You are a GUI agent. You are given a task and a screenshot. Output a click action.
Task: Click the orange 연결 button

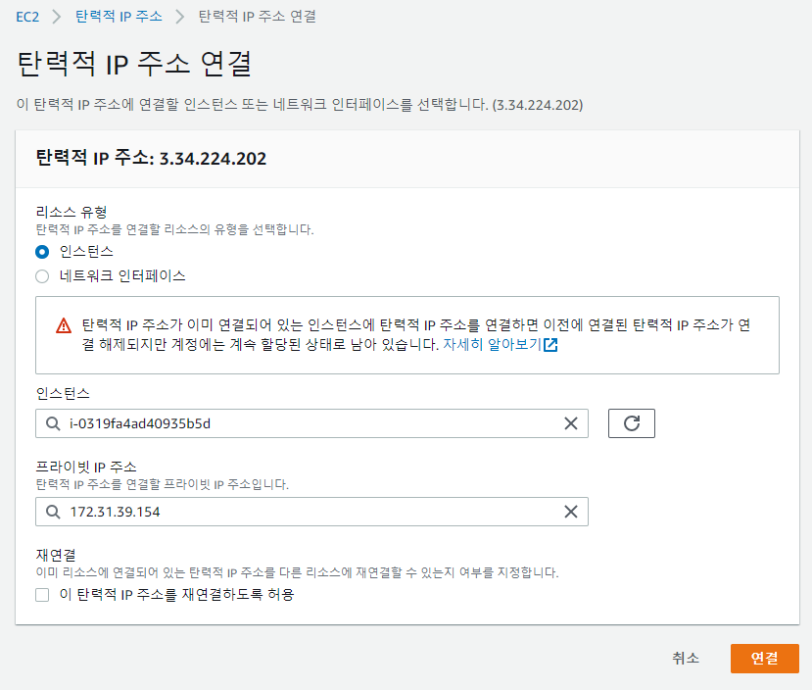tap(764, 659)
